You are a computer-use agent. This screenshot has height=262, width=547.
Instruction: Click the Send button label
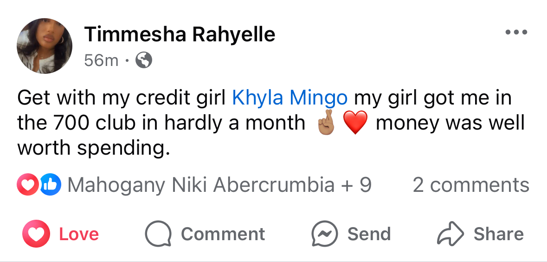tap(369, 234)
